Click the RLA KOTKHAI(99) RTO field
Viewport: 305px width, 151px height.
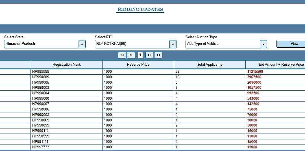132,44
